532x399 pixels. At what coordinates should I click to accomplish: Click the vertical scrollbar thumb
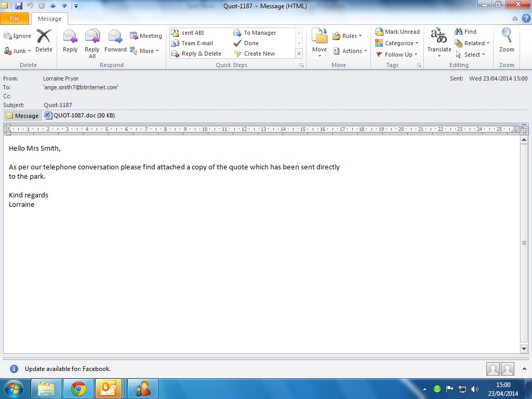tap(524, 243)
